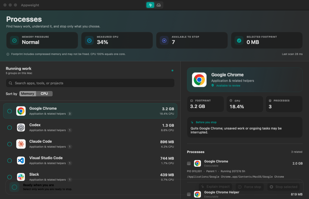Check the Google Chrome executable checkbox
Screen dimensions: 309x199
pos(189,163)
